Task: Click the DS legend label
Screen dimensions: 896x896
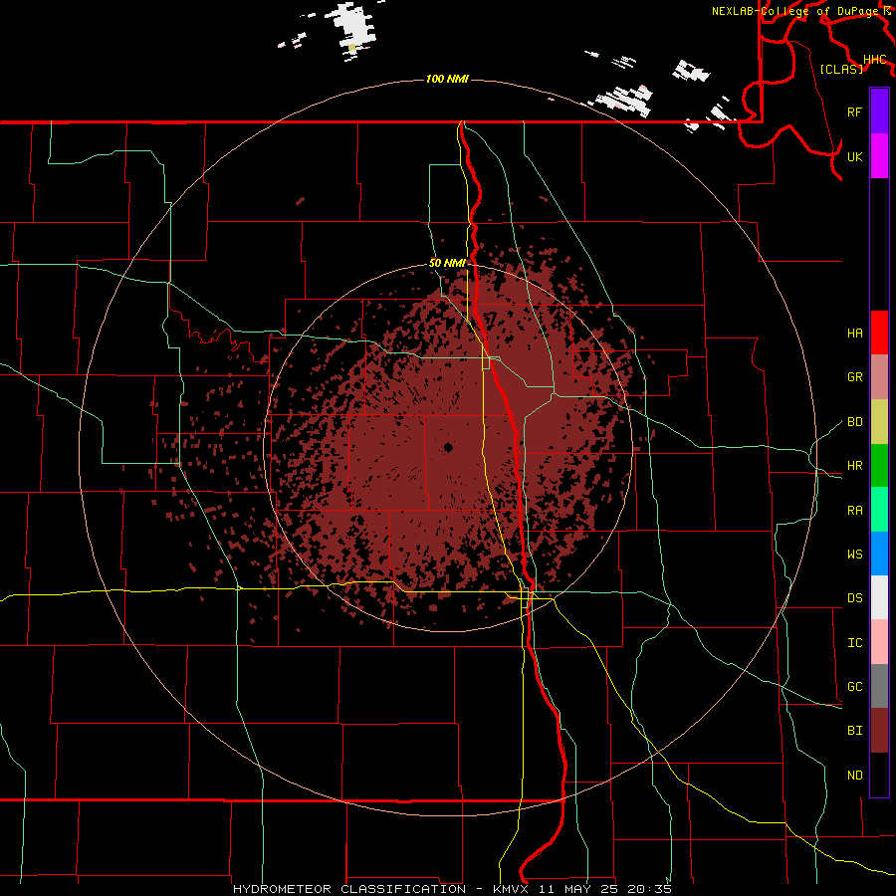Action: pyautogui.click(x=854, y=598)
